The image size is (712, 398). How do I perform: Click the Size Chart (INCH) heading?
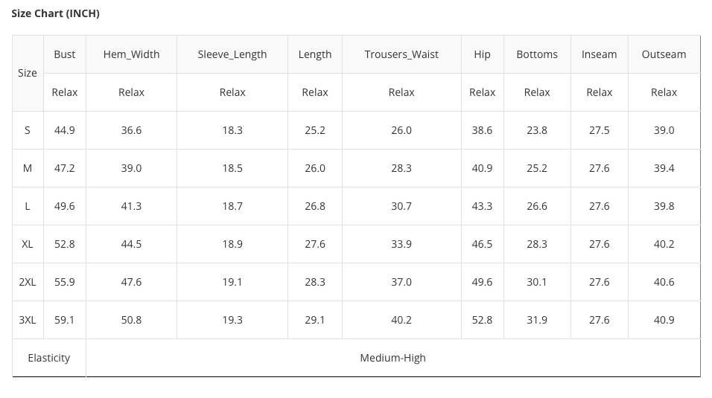pos(55,13)
